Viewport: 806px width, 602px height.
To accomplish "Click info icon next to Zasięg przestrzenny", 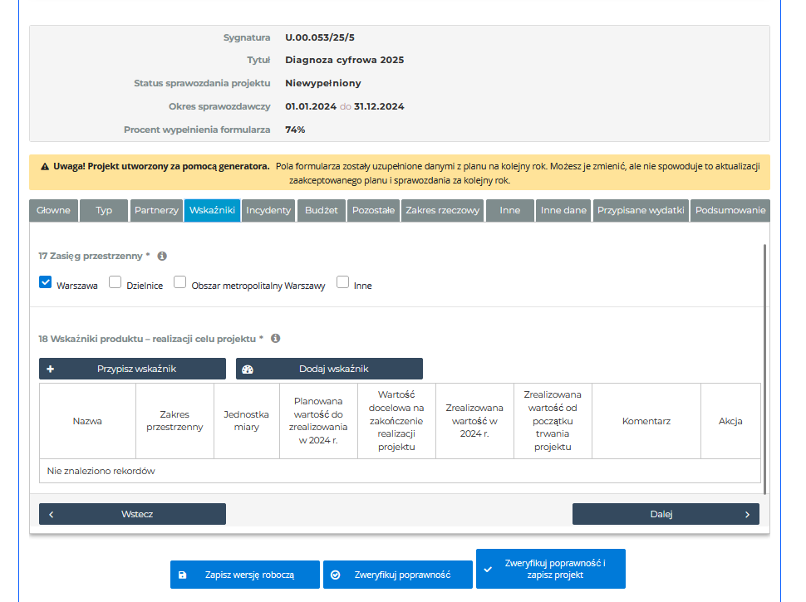I will coord(162,257).
